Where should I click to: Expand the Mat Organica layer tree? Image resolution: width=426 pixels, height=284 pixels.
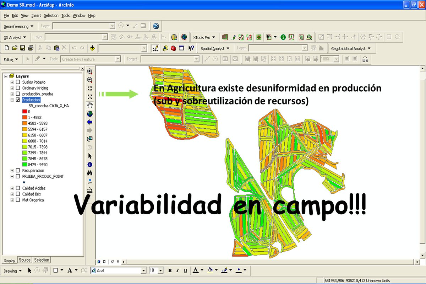(x=12, y=200)
